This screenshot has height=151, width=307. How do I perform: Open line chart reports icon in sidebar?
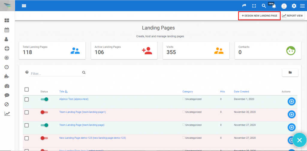pos(7,114)
